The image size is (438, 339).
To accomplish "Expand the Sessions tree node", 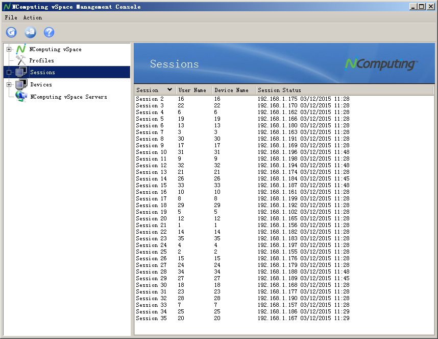I will click(9, 72).
